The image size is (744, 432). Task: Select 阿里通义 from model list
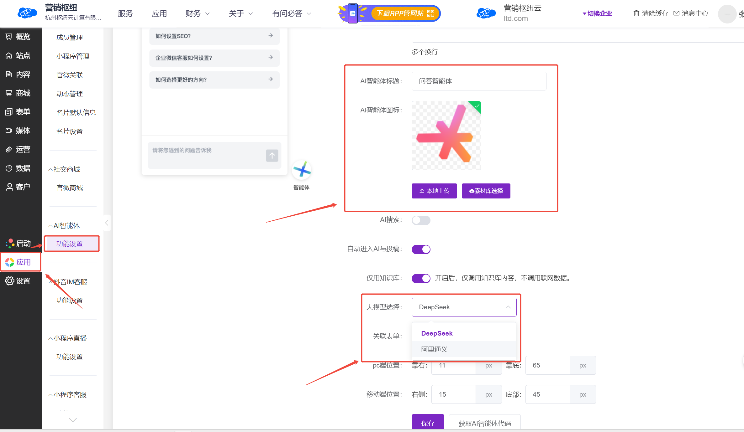[434, 349]
